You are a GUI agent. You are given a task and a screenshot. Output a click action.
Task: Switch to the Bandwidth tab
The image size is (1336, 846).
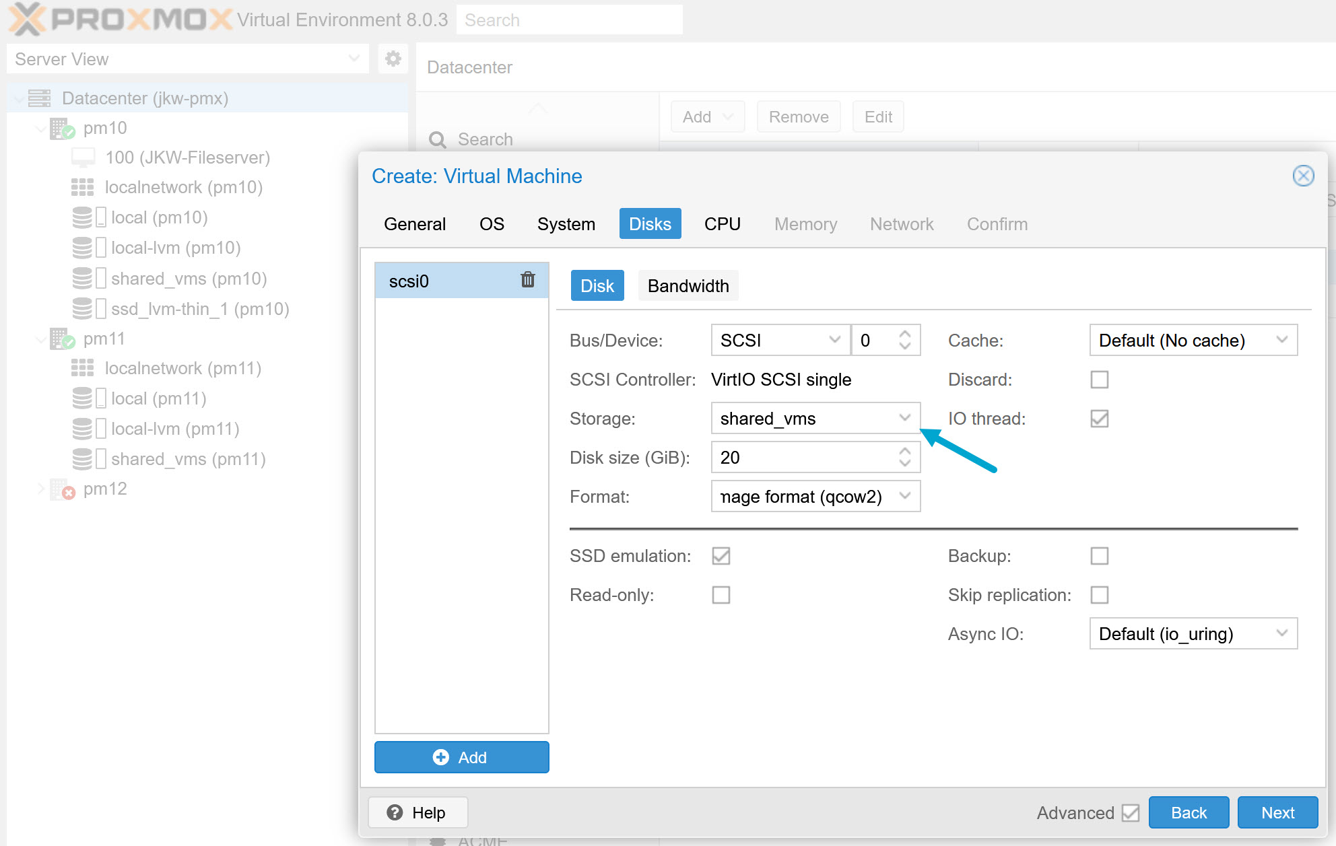click(688, 285)
